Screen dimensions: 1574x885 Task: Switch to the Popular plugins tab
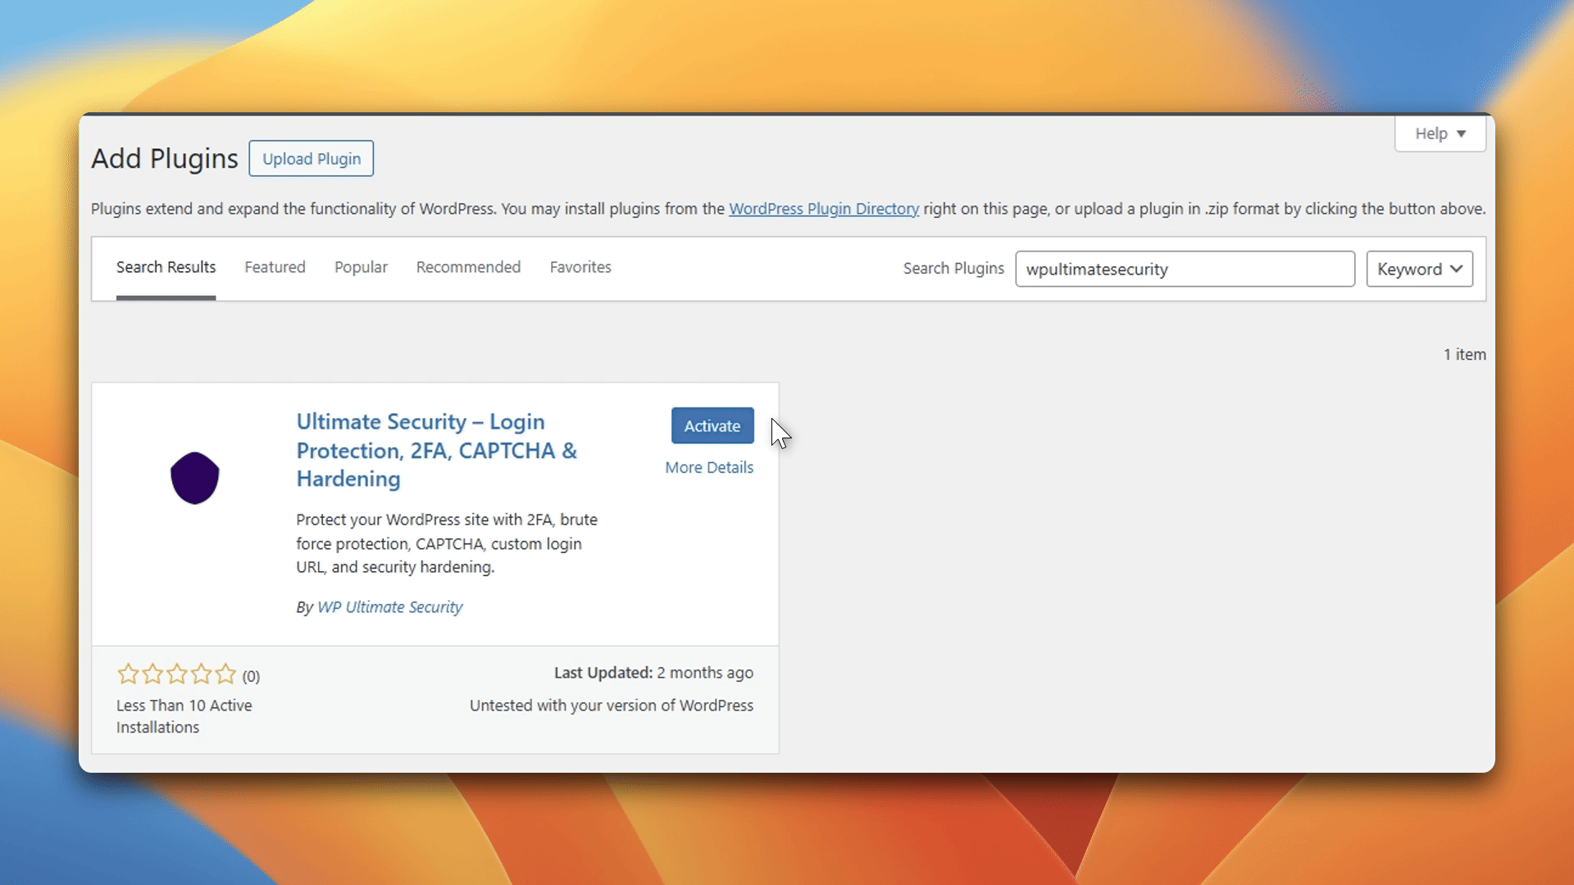361,267
